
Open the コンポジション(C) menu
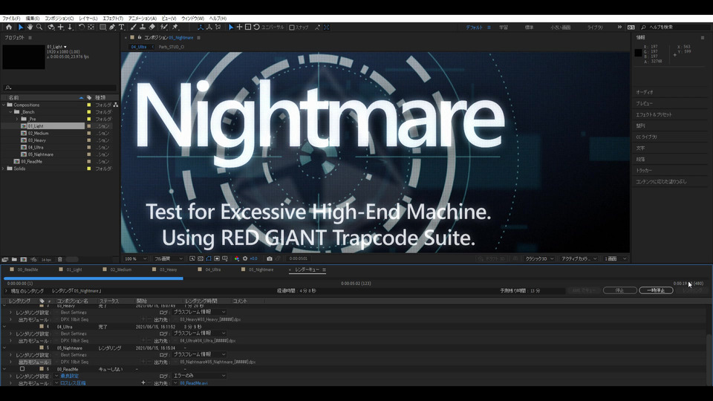[x=59, y=19]
